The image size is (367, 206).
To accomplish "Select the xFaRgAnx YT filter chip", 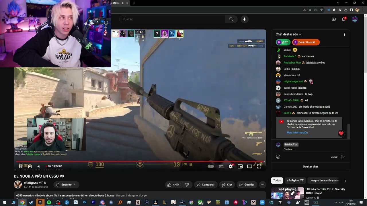I will [x=295, y=181].
